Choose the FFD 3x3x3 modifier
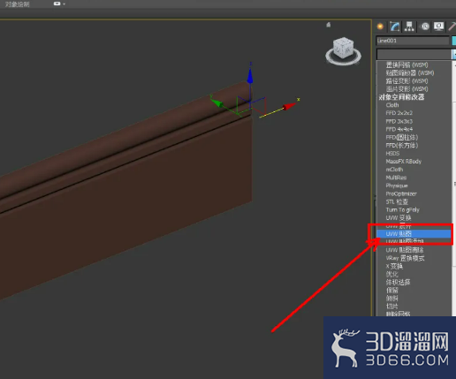Viewport: 456px width, 379px height. (399, 121)
